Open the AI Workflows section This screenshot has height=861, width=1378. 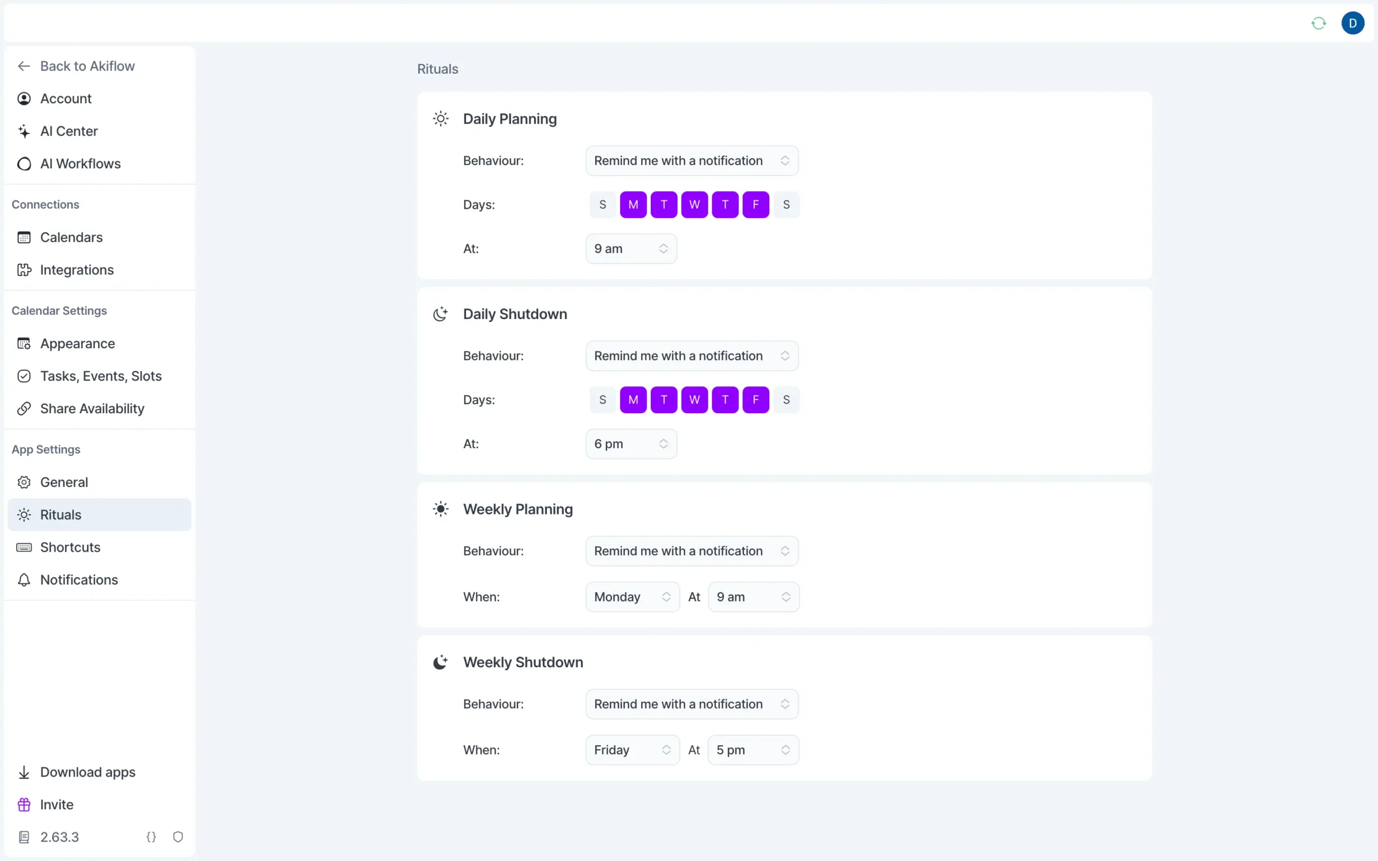80,164
